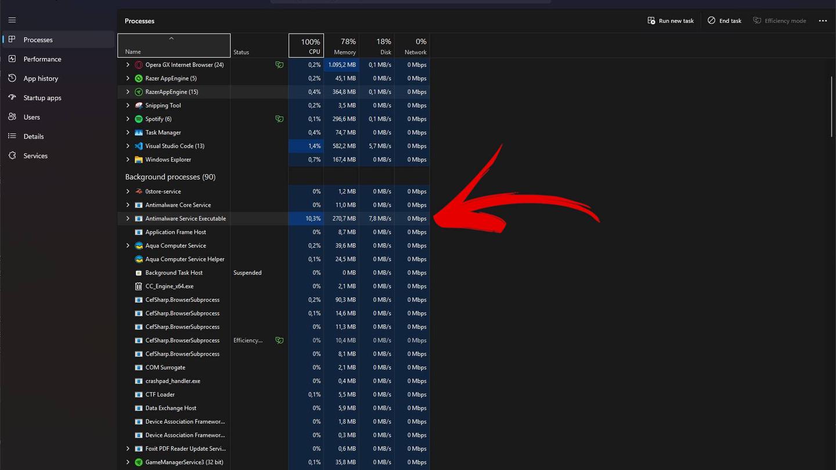This screenshot has width=836, height=470.
Task: Click the Visual Studio Code icon
Action: tap(139, 146)
